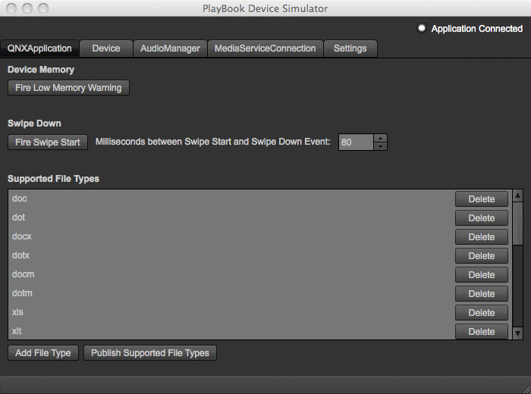Viewport: 531px width, 394px height.
Task: Select the dot row text in list
Action: (19, 217)
